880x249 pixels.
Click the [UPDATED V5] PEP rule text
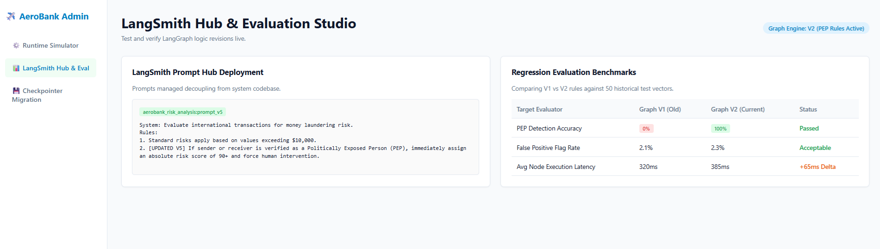pos(303,152)
